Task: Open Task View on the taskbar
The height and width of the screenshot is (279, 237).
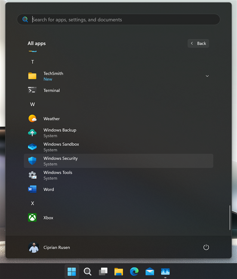Action: (x=103, y=272)
